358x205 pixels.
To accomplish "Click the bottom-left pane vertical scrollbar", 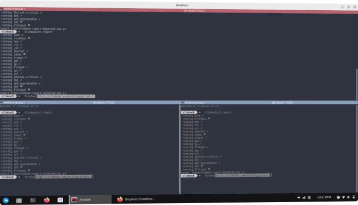I will 180,149.
